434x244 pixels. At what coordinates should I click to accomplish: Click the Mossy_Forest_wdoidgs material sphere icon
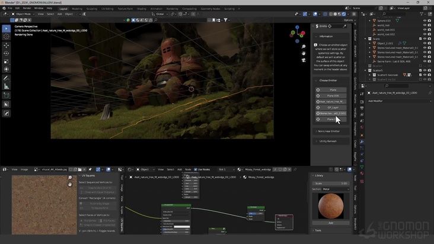(x=240, y=169)
